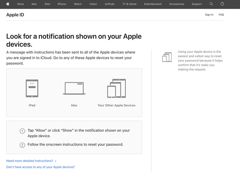
Task: Open the Store menu
Action: 20,4
